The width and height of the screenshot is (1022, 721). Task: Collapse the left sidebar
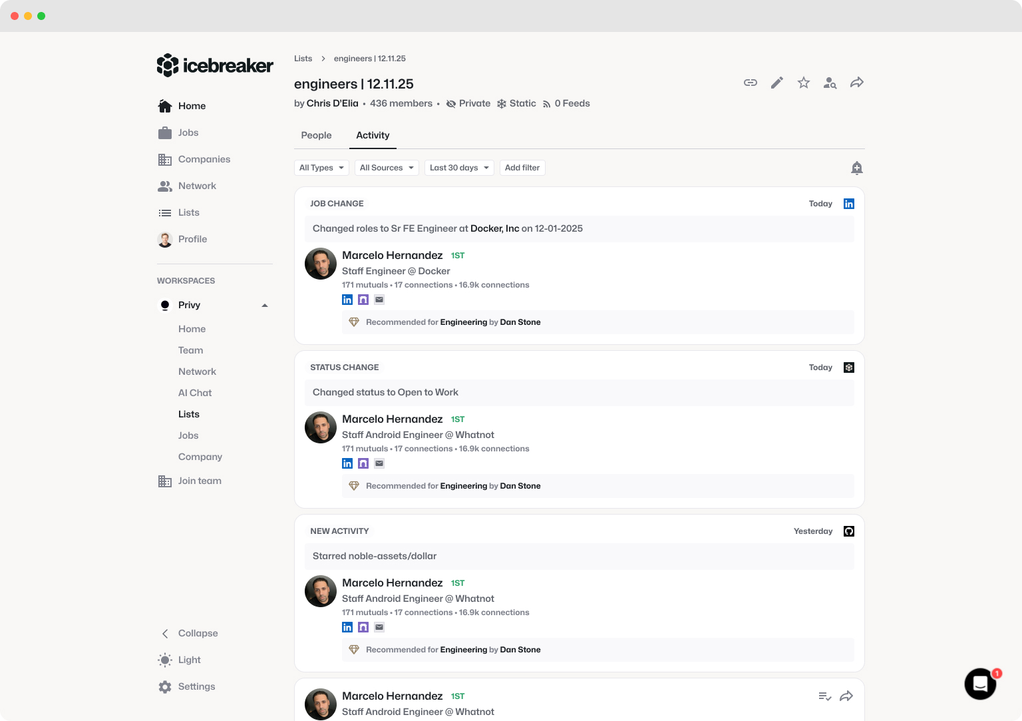[198, 633]
